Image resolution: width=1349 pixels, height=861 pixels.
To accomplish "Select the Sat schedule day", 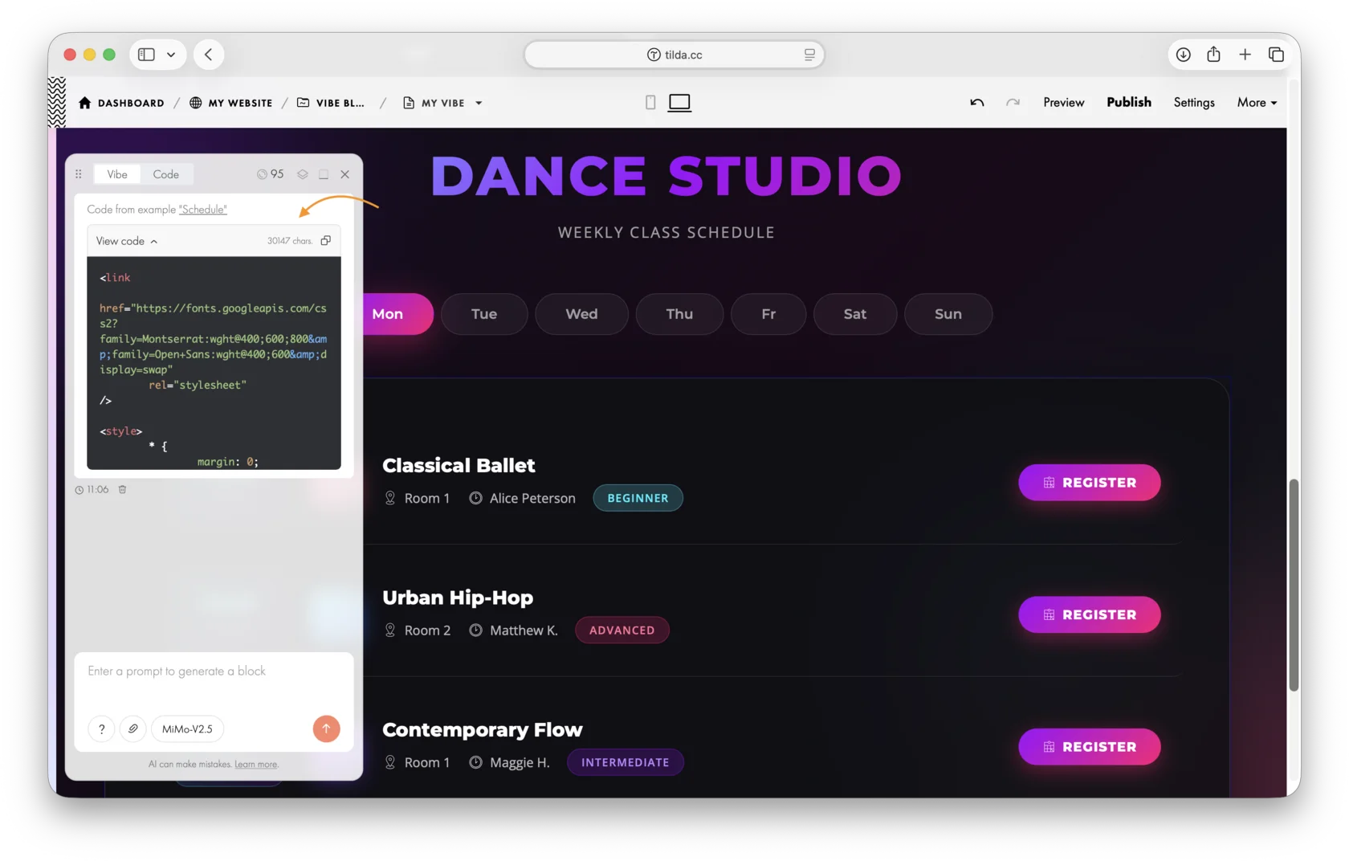I will (855, 314).
